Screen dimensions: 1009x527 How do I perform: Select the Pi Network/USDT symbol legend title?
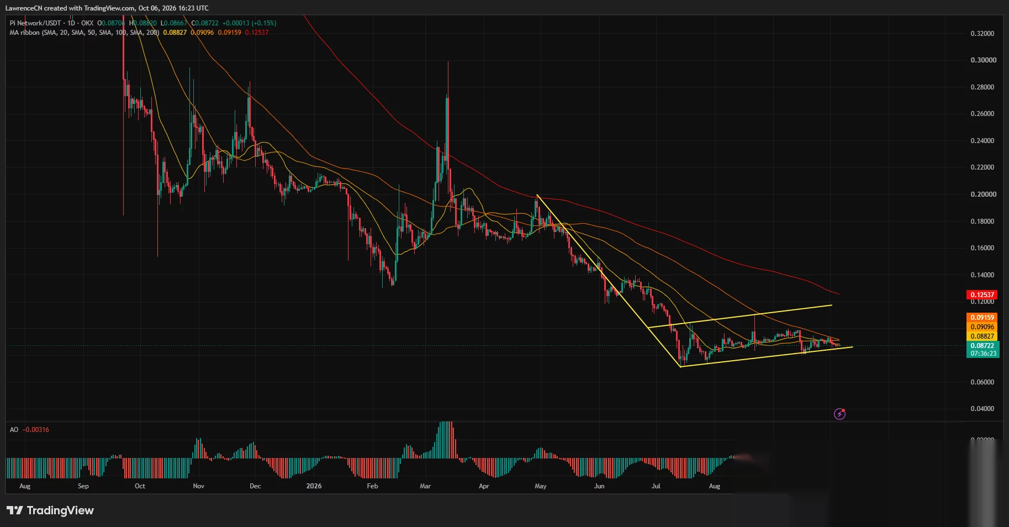point(35,23)
